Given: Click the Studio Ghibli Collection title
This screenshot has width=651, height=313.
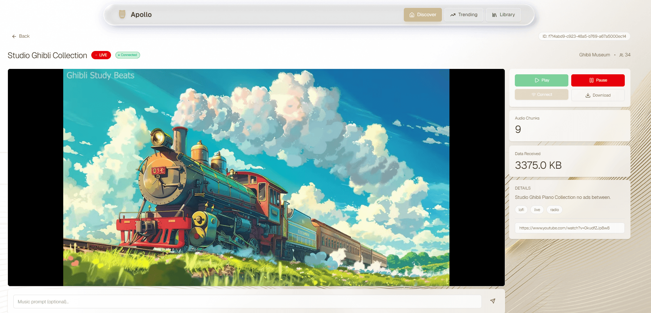Looking at the screenshot, I should [x=47, y=55].
